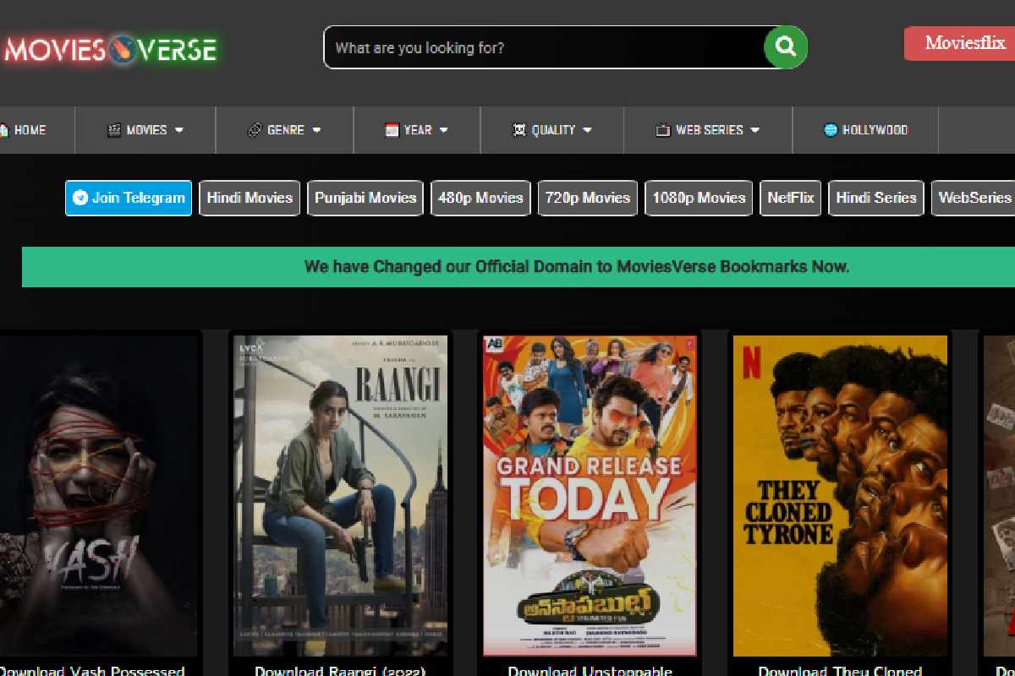
Task: Expand the Quality dropdown arrow
Action: [x=587, y=130]
